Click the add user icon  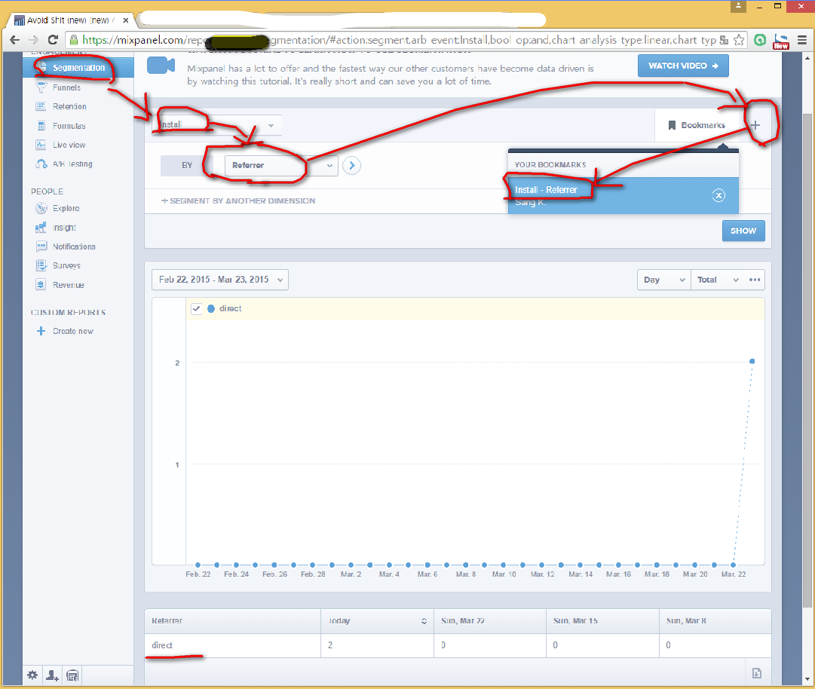click(x=52, y=675)
